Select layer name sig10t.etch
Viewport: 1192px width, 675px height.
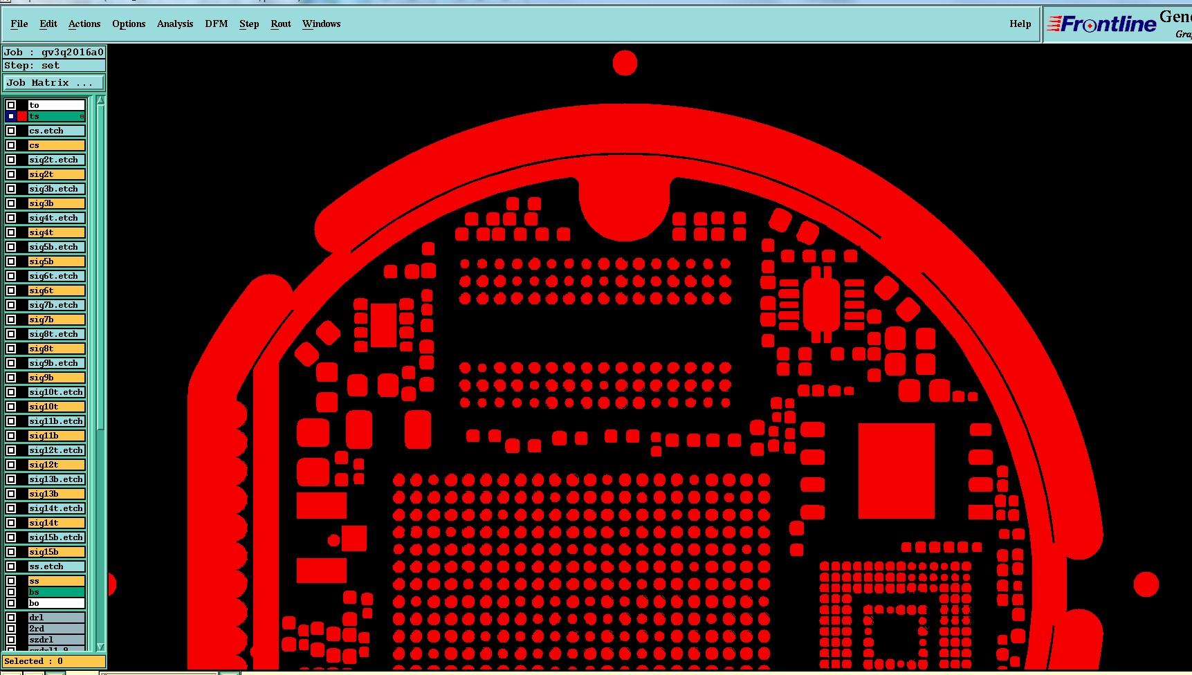(x=57, y=392)
